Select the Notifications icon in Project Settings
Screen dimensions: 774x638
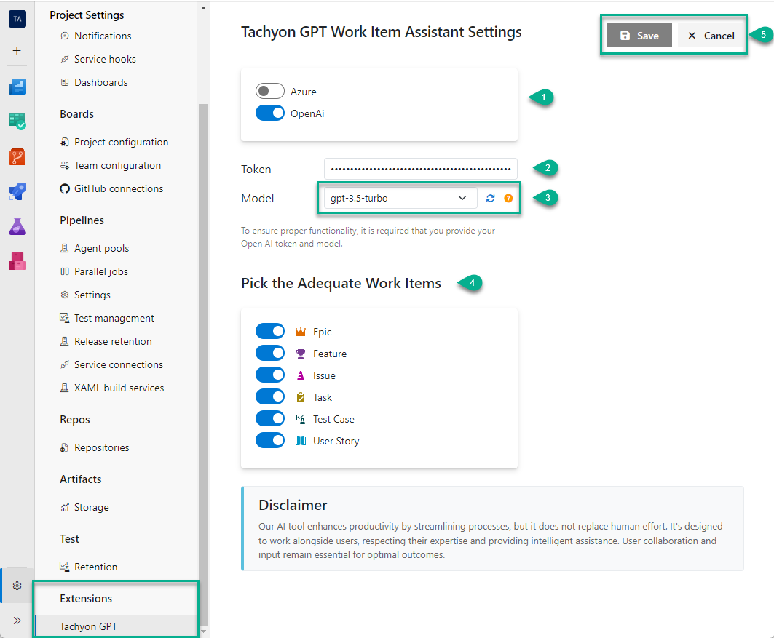[64, 35]
